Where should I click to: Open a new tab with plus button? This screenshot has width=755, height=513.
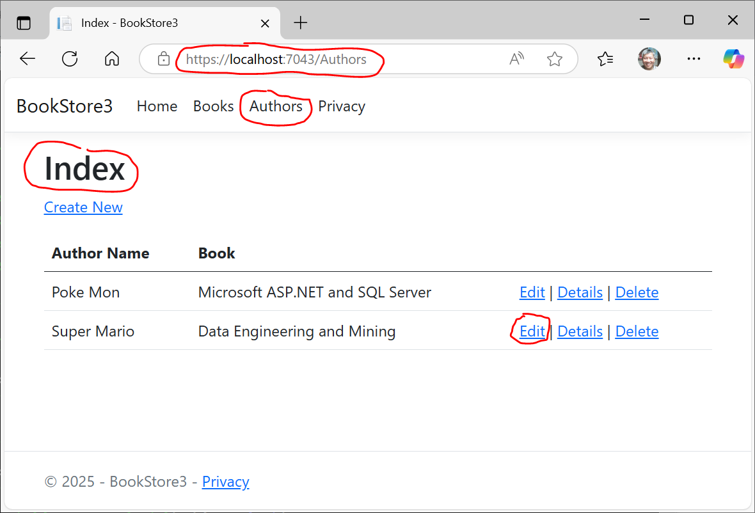point(301,22)
